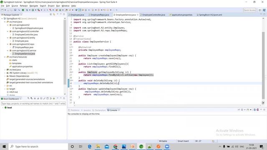Switch to application.properties tab
Screen dimensions: 267x150
181,15
